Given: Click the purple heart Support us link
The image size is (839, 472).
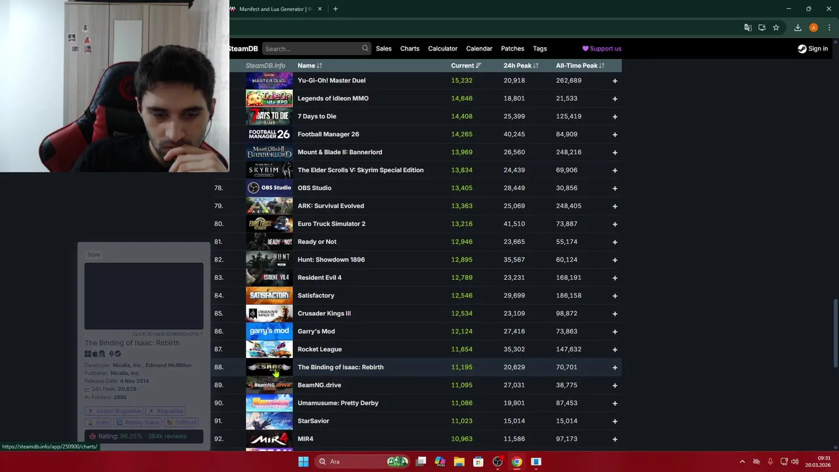Looking at the screenshot, I should click(602, 49).
